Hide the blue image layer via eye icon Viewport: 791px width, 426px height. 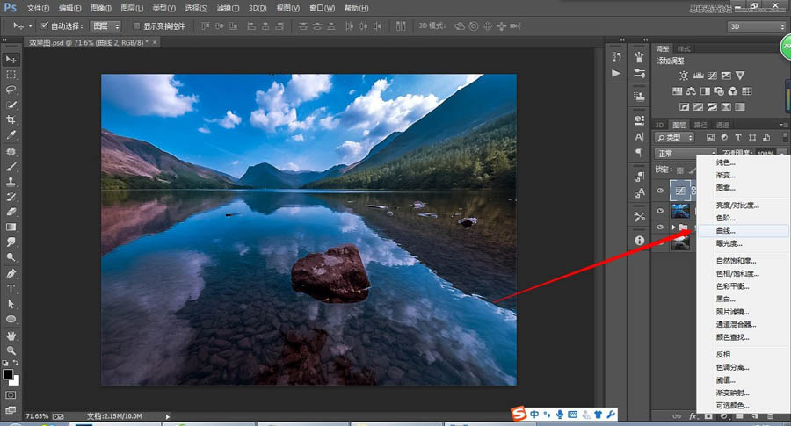(660, 211)
